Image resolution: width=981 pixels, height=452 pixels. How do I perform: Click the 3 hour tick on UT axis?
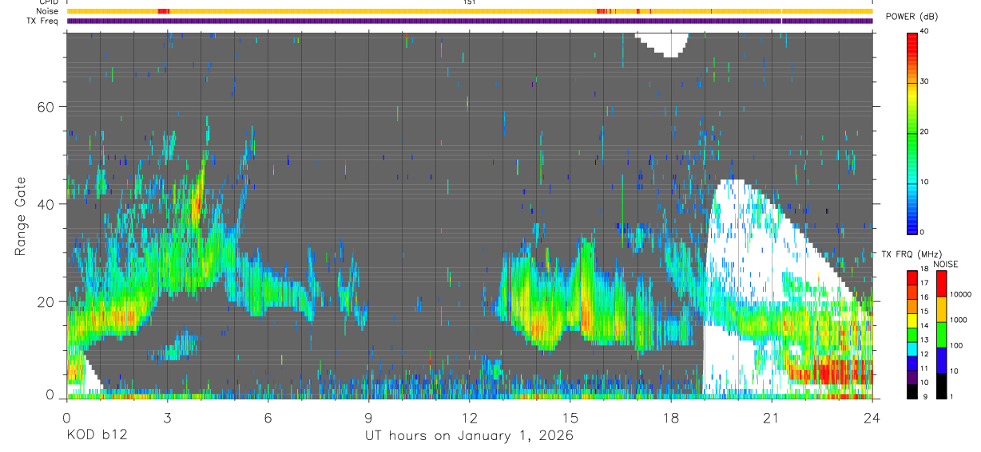pyautogui.click(x=167, y=418)
